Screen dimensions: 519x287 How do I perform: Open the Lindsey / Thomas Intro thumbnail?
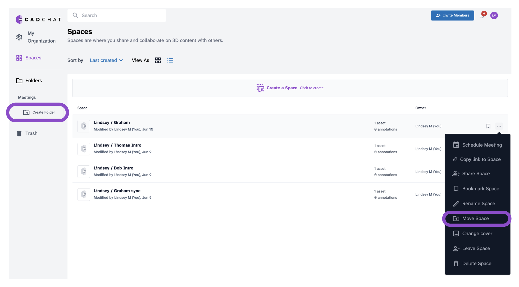click(84, 149)
